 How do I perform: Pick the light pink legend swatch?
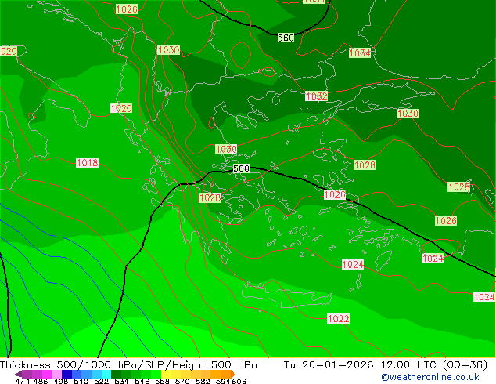(56, 374)
